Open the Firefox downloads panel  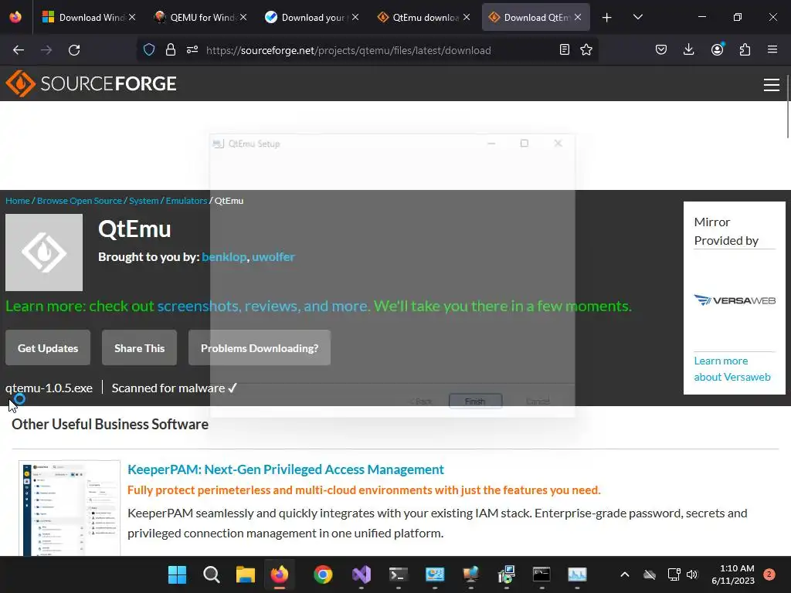click(688, 50)
